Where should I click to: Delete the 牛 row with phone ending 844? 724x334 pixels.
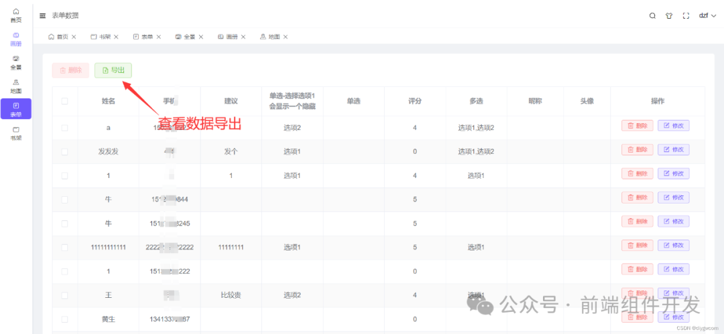638,197
